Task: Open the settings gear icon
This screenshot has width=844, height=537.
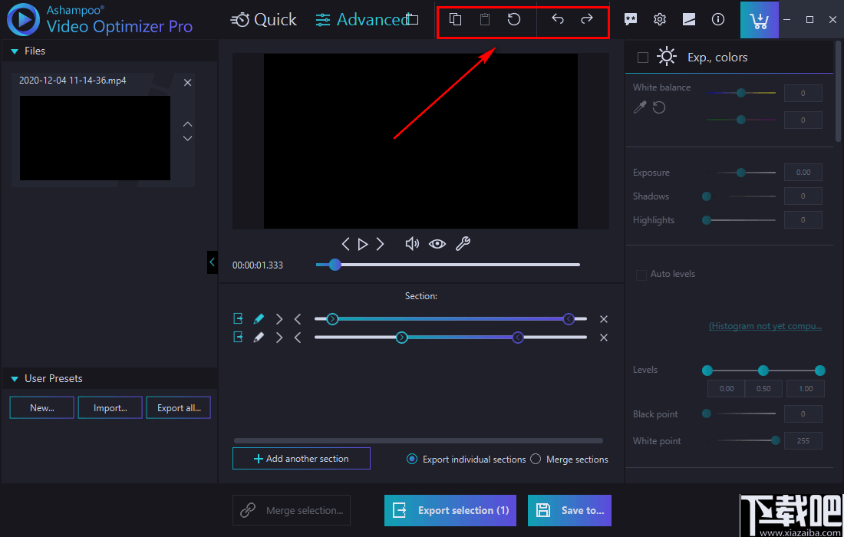Action: (659, 19)
